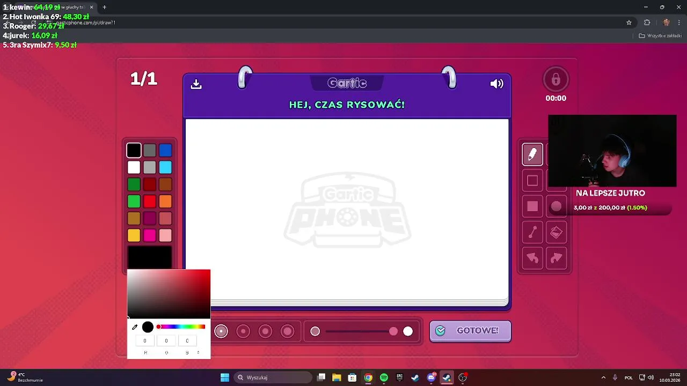Screen dimensions: 687x386
Task: Undo the last stroke
Action: click(532, 258)
